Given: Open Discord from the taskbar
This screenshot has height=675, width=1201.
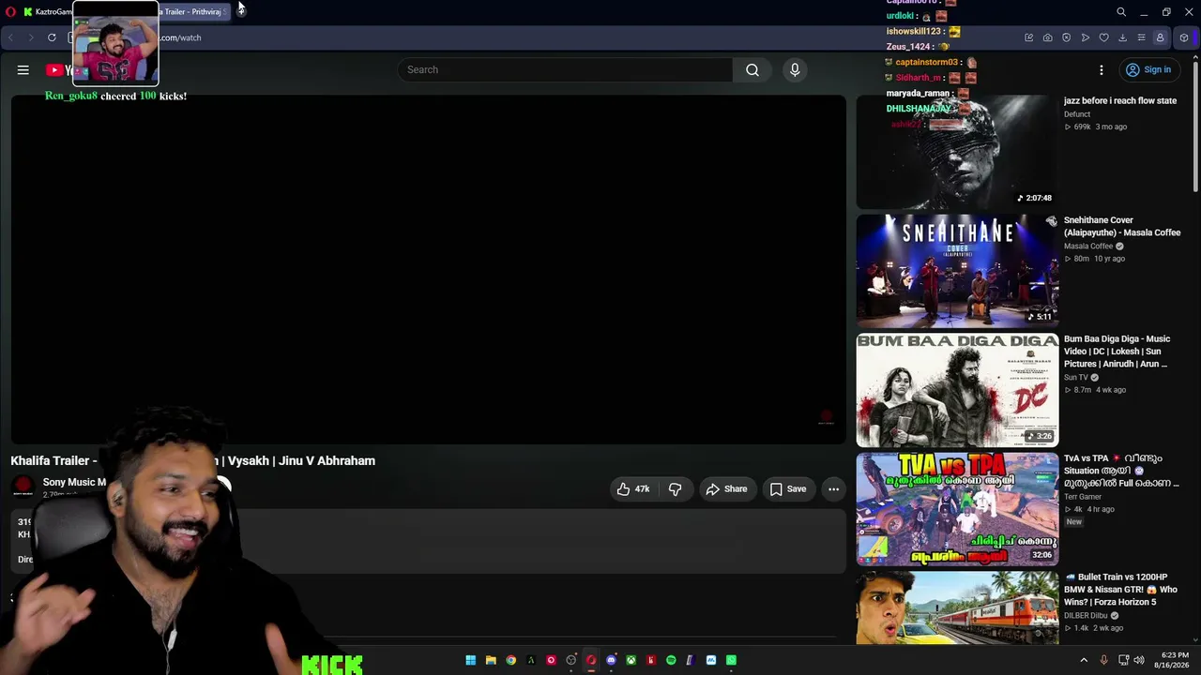Looking at the screenshot, I should [611, 660].
